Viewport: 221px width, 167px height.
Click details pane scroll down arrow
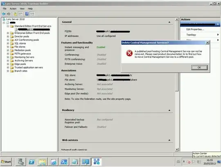click(177, 149)
